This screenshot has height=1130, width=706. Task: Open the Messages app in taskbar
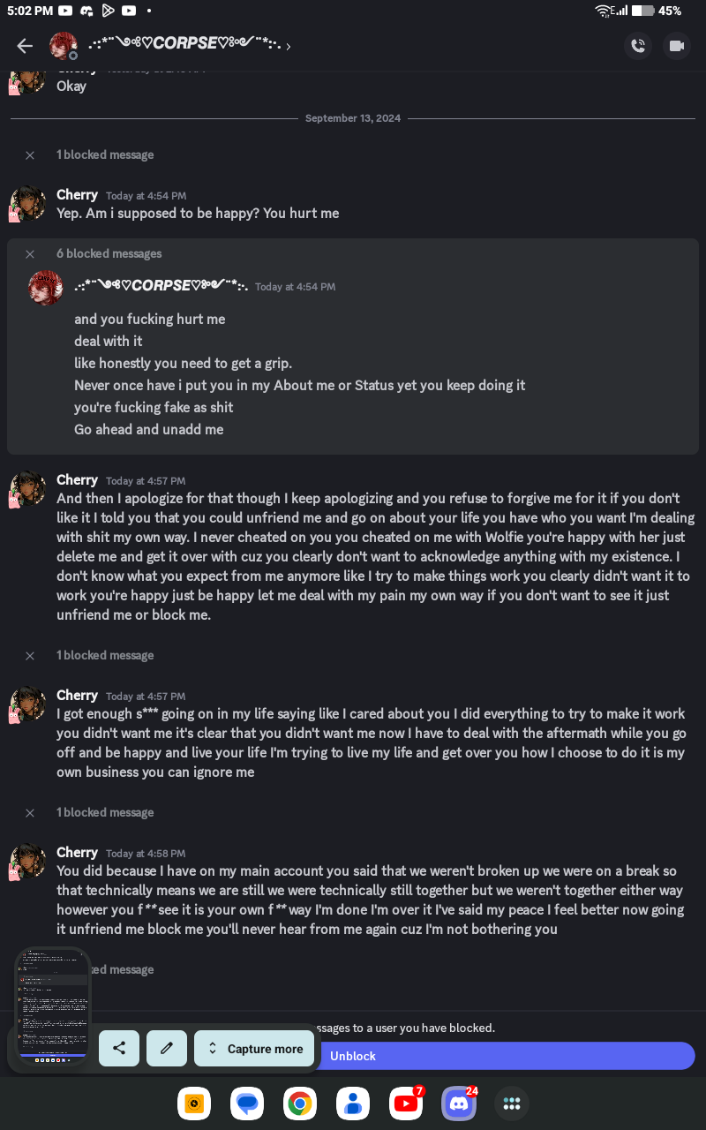click(x=247, y=1104)
